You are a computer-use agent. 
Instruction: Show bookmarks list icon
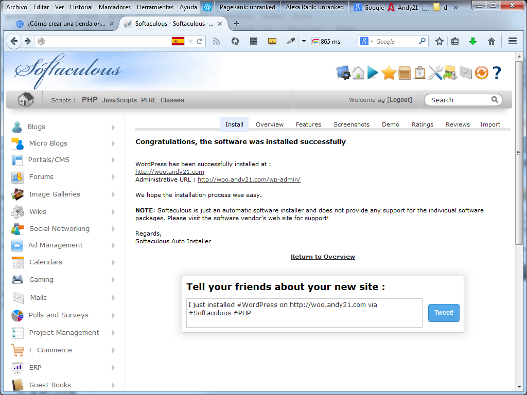pos(455,41)
